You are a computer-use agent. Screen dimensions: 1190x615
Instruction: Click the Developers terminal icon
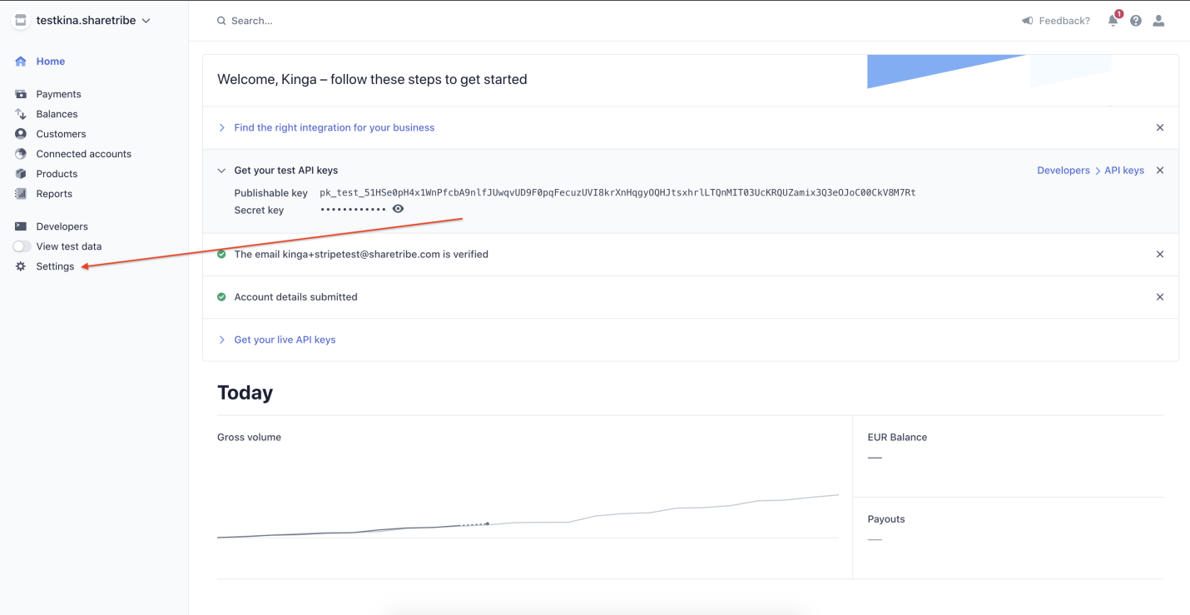click(x=21, y=226)
